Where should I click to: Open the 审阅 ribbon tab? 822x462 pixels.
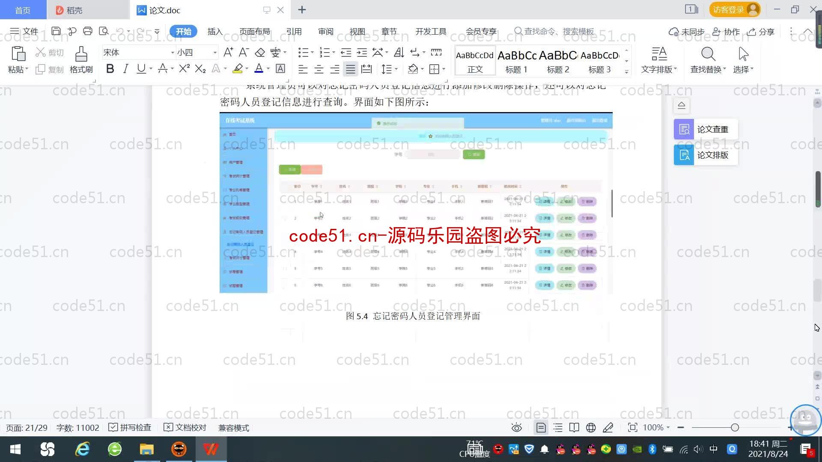tap(326, 31)
